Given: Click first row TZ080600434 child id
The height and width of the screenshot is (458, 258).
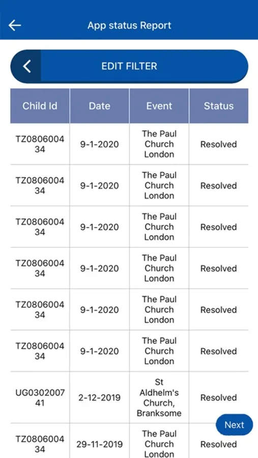Looking at the screenshot, I should pyautogui.click(x=40, y=144).
